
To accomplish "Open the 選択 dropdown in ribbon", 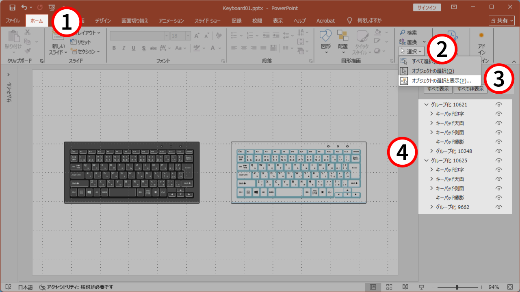I will point(412,51).
